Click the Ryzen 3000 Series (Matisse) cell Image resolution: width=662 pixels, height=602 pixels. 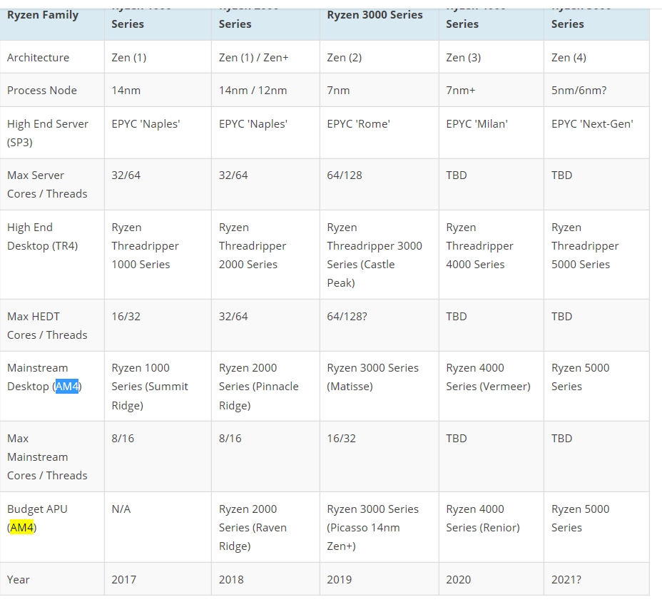click(372, 377)
